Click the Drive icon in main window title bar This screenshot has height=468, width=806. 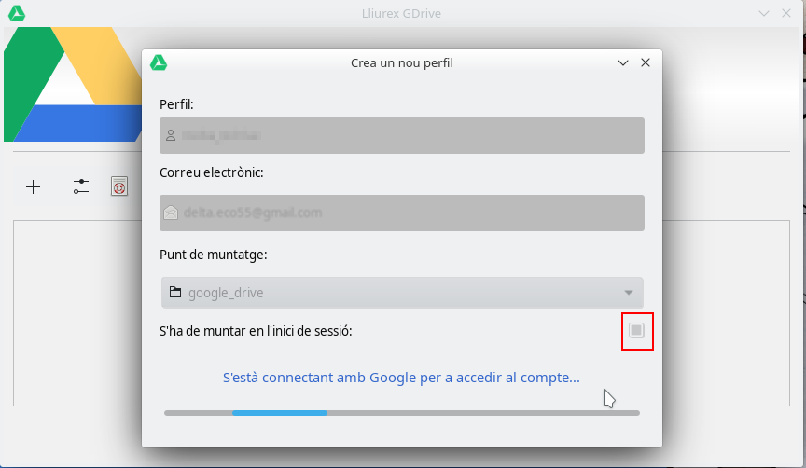[16, 13]
